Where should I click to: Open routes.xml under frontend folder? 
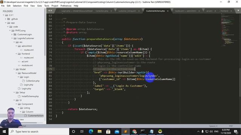click(29, 57)
